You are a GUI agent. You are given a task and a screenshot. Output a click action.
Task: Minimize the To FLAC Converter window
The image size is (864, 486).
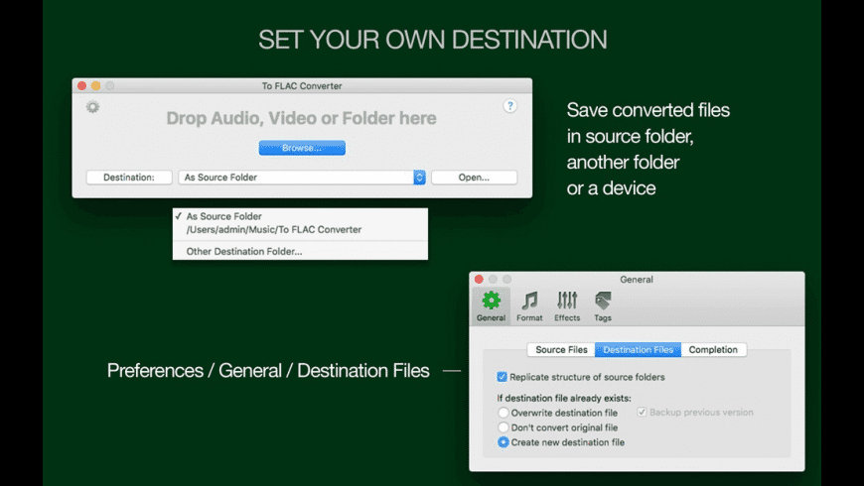coord(96,86)
